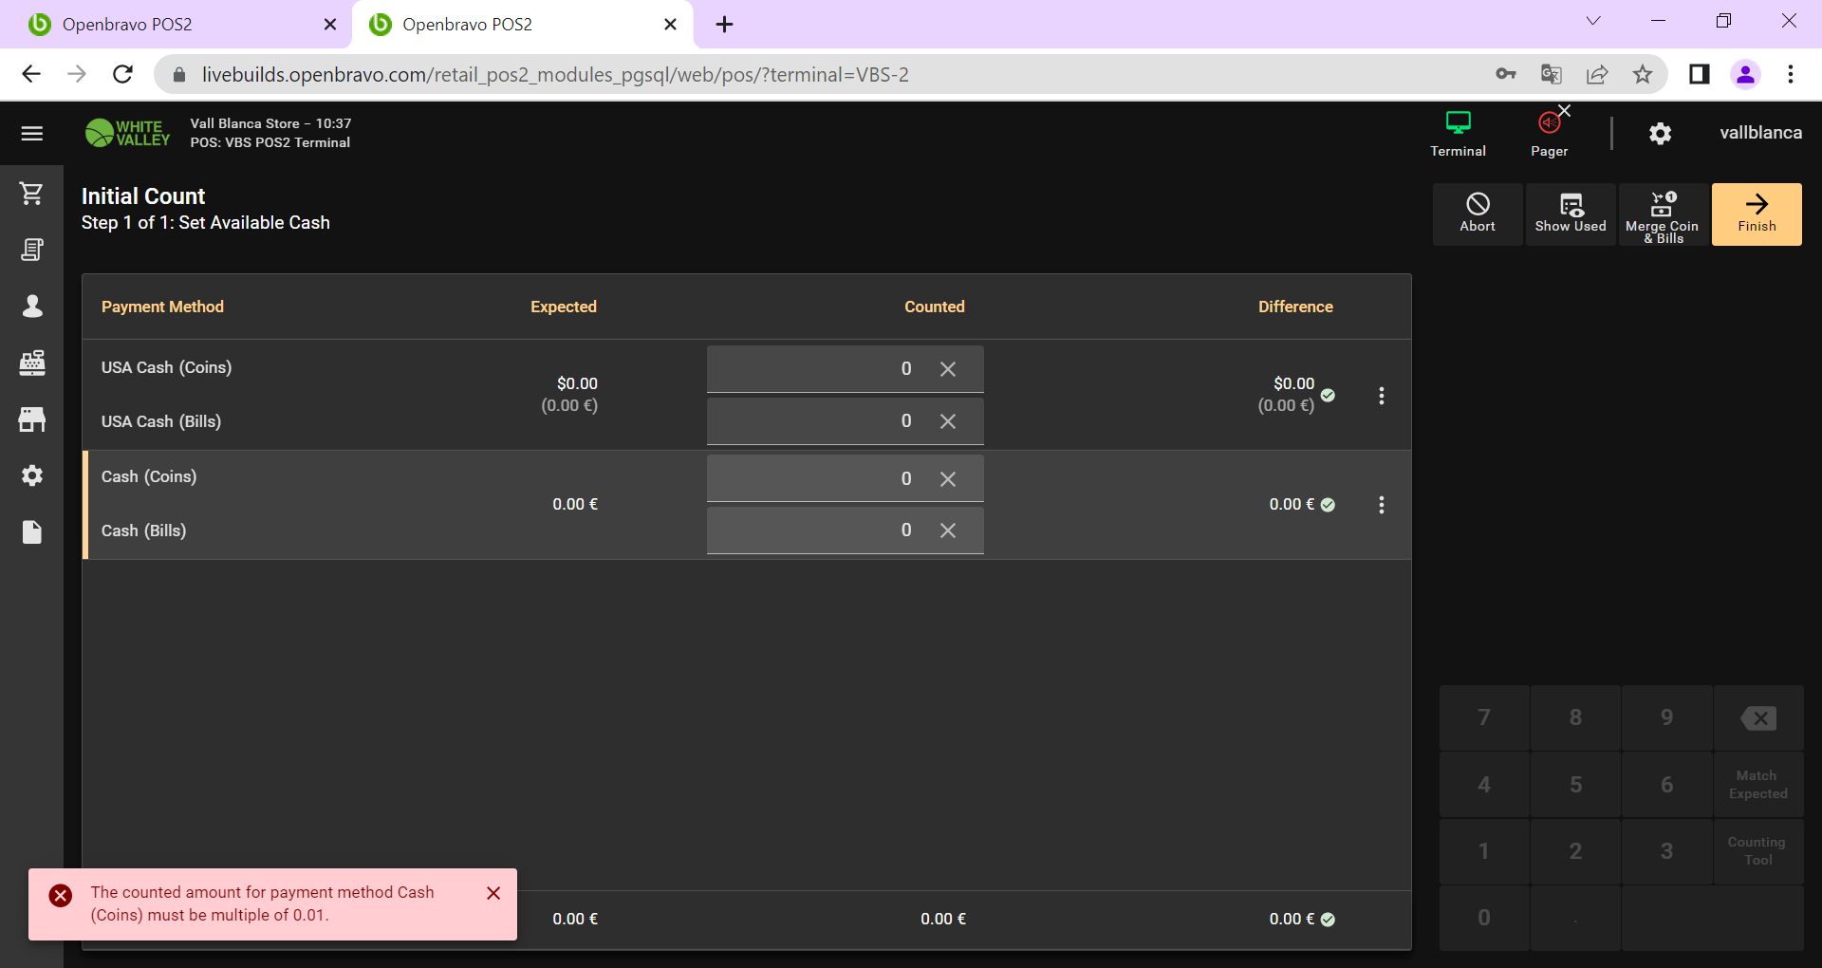1822x968 pixels.
Task: Focus the Cash (Bills) counted field
Action: point(845,531)
